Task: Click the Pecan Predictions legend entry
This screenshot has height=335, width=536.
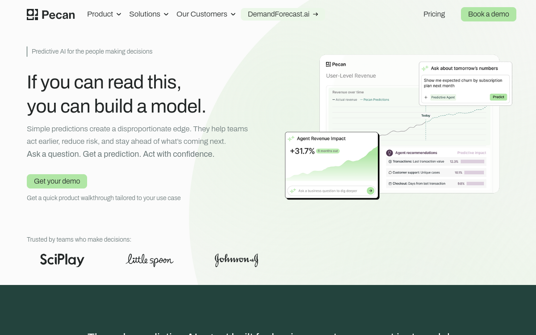Action: tap(374, 100)
